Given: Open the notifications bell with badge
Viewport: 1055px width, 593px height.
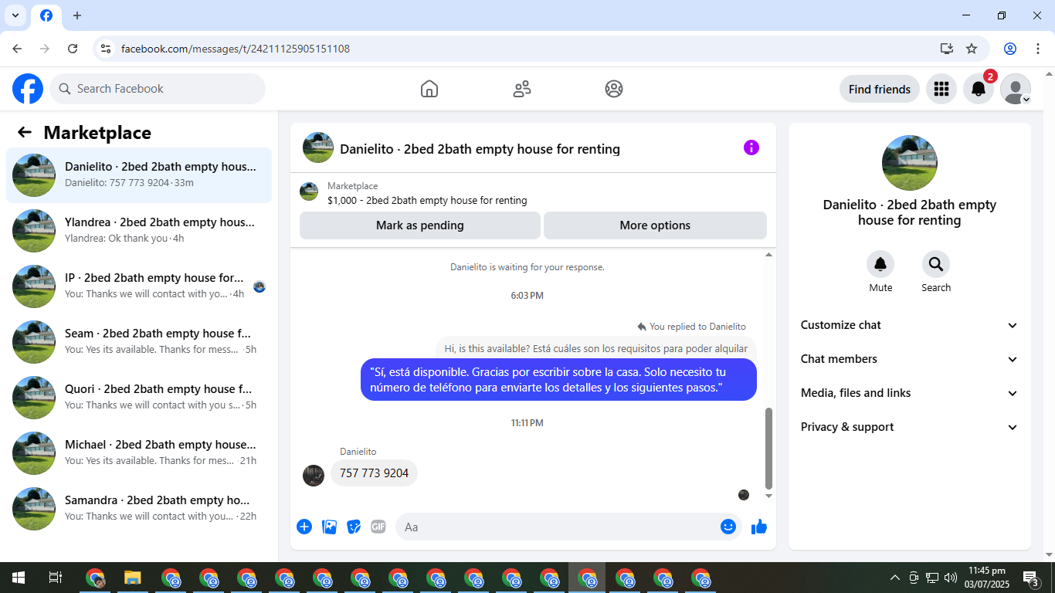Looking at the screenshot, I should 979,89.
